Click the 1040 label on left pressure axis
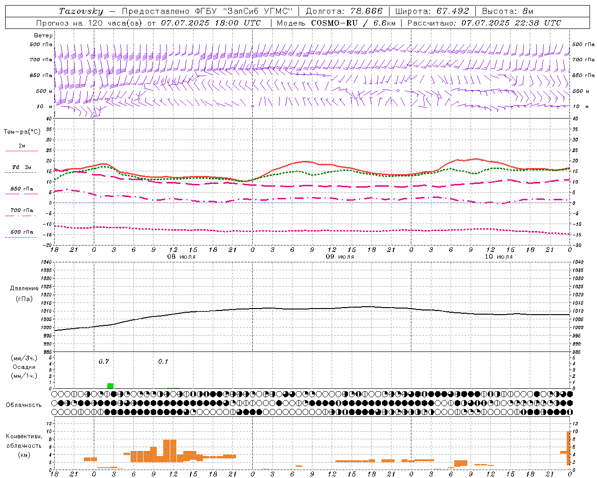 (46, 262)
